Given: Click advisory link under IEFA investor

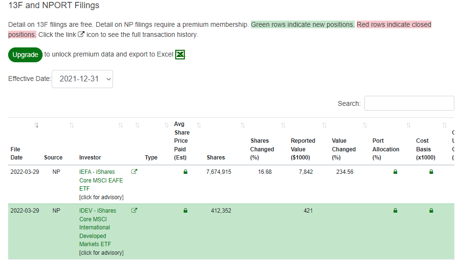Looking at the screenshot, I should [x=101, y=197].
